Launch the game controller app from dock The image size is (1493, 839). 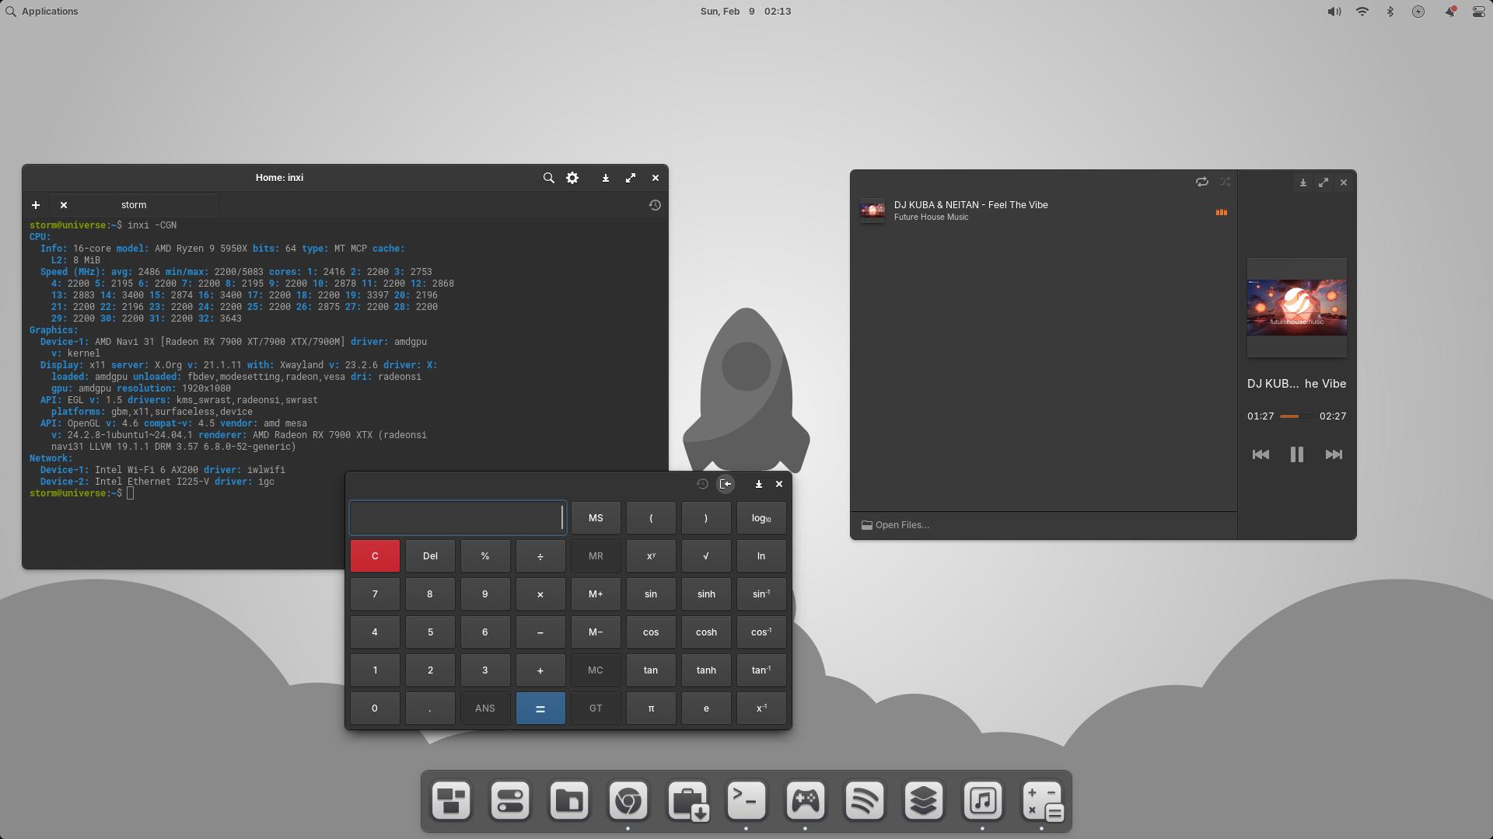coord(805,800)
